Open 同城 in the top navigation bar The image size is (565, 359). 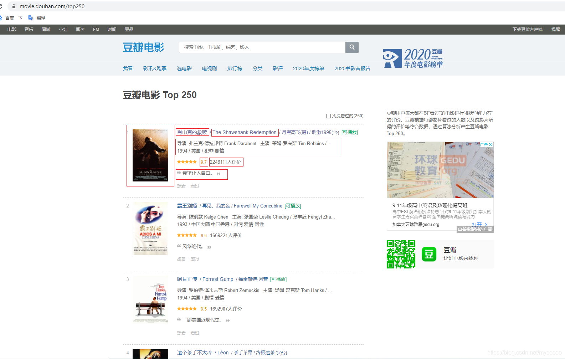tap(46, 30)
